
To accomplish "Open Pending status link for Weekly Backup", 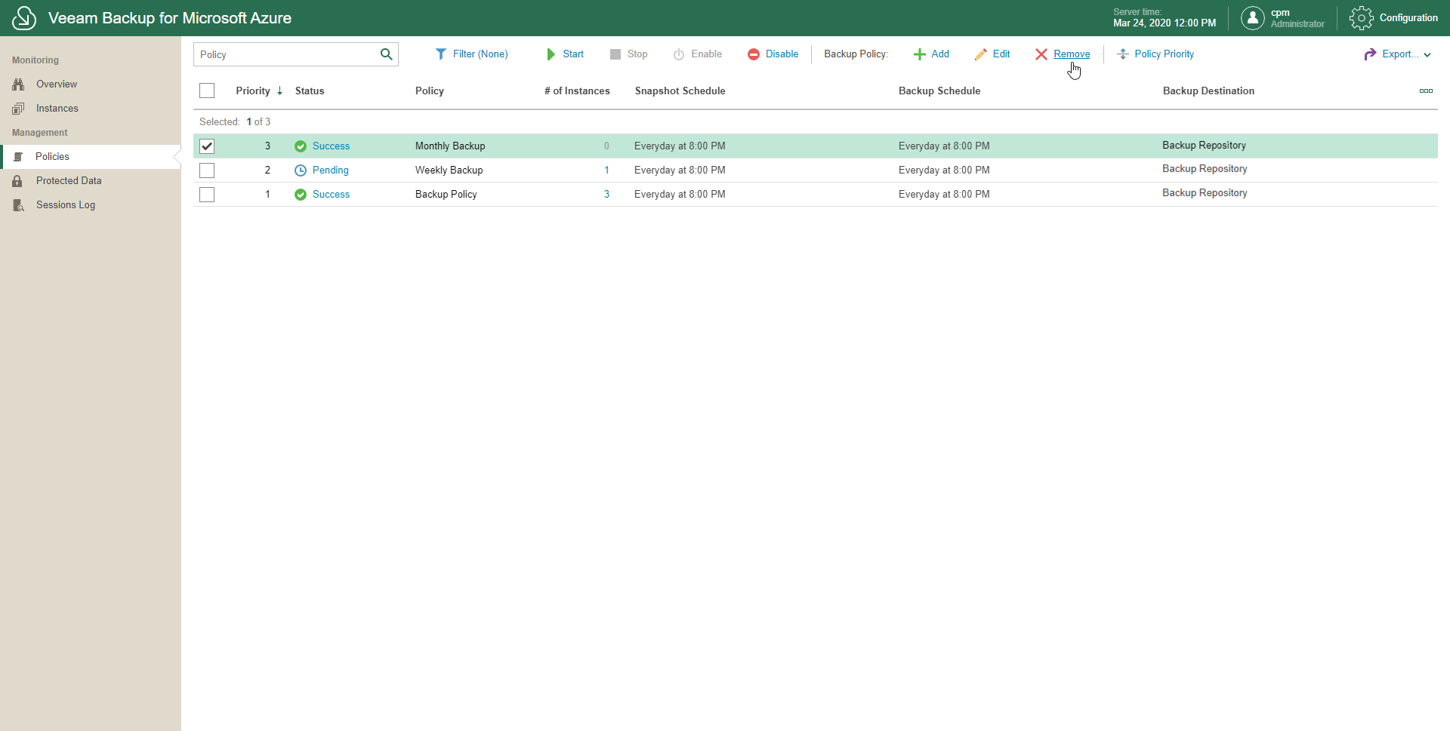I will pos(331,170).
